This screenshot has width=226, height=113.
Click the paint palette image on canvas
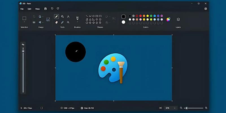click(113, 68)
